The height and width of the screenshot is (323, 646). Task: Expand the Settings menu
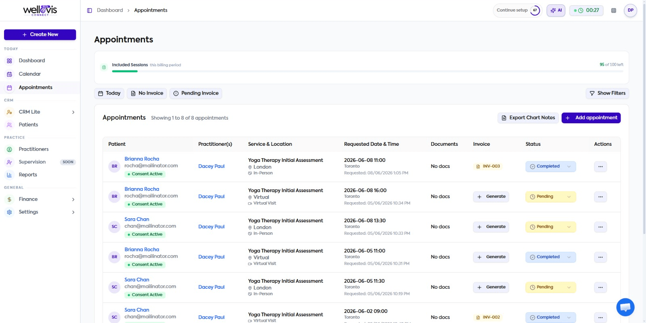(x=40, y=212)
